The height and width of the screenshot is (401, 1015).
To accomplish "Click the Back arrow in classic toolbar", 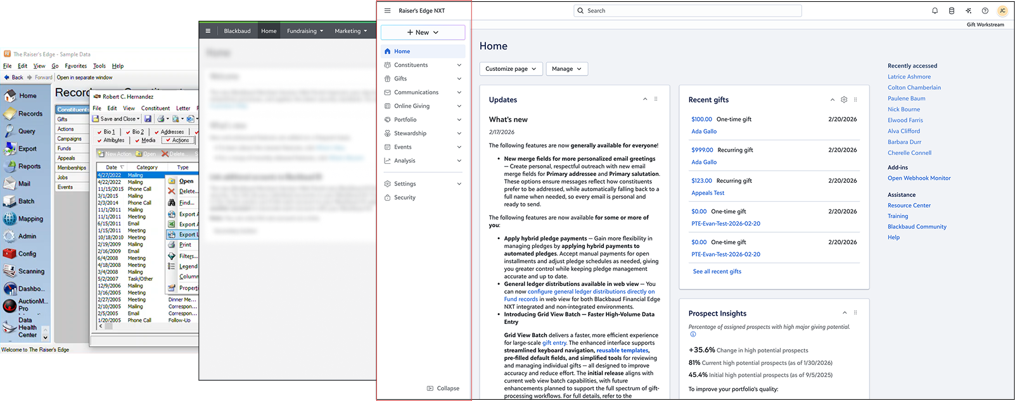I will coord(13,77).
